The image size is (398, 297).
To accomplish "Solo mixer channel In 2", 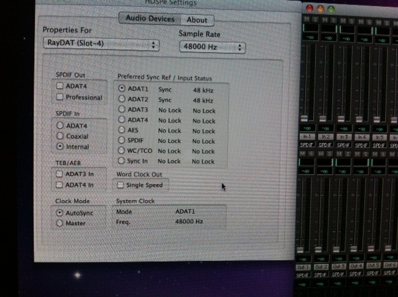I will [333, 21].
